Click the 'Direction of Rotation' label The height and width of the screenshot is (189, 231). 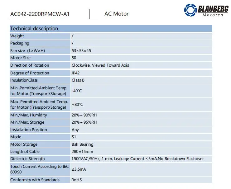(x=30, y=65)
